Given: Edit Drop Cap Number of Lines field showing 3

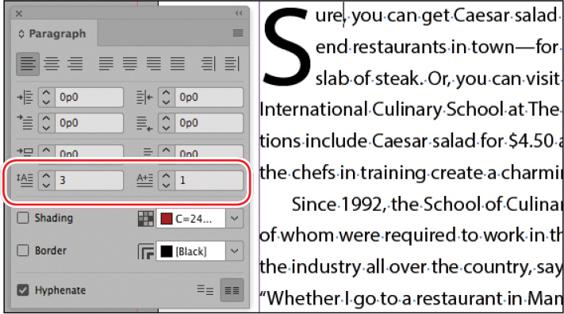Looking at the screenshot, I should click(x=89, y=180).
